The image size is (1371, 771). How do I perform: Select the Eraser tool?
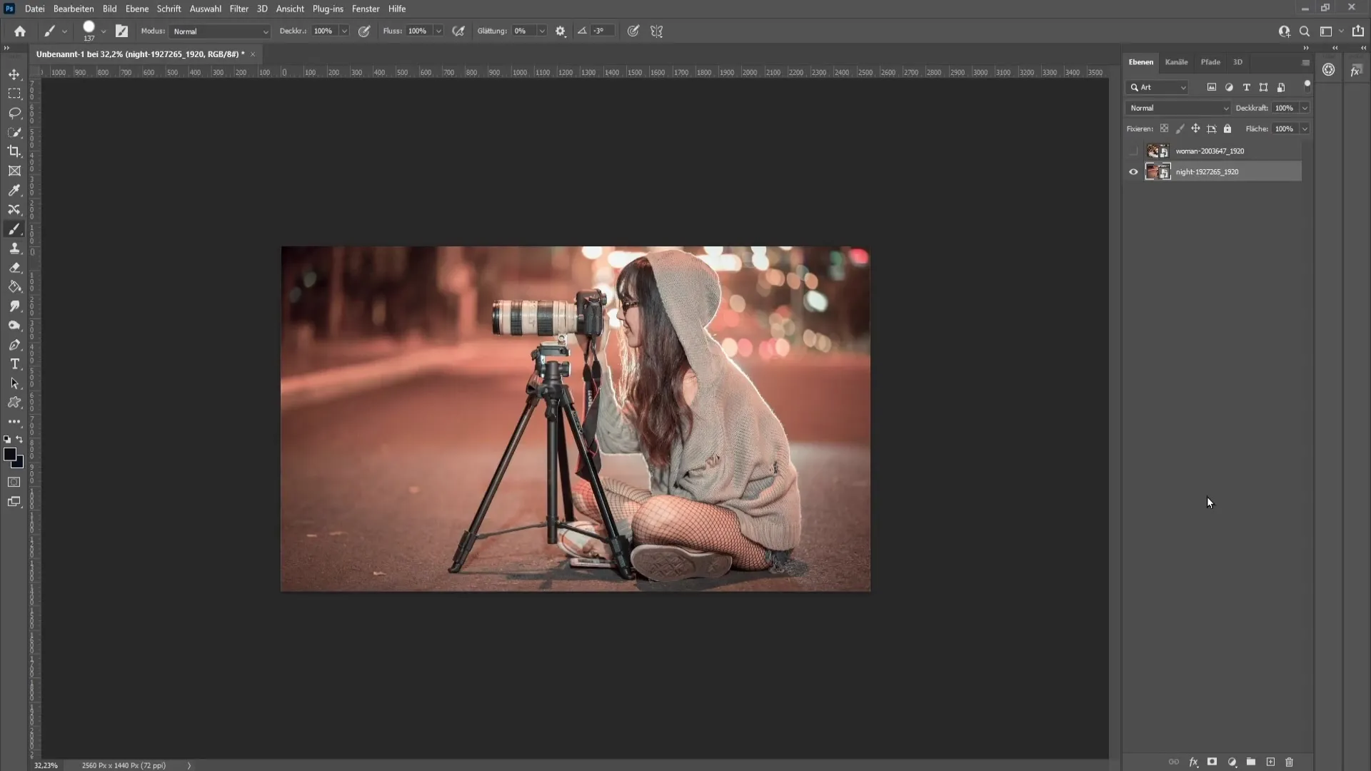coord(14,268)
